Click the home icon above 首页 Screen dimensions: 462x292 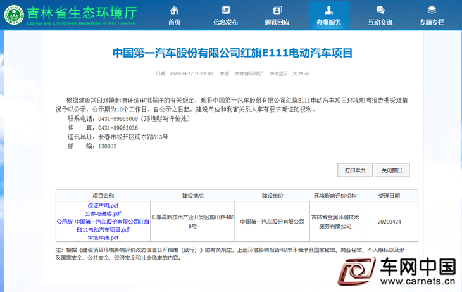point(174,10)
